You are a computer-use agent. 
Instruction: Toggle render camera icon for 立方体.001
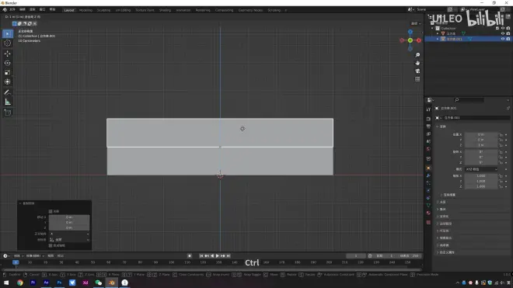(508, 39)
